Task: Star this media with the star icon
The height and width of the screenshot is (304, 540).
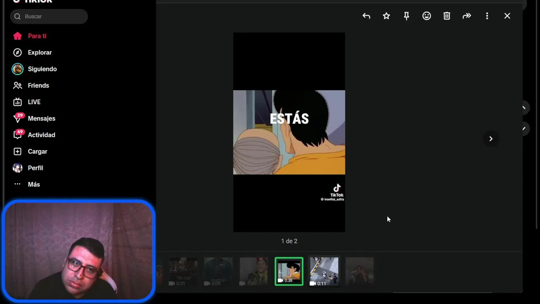Action: [x=386, y=16]
